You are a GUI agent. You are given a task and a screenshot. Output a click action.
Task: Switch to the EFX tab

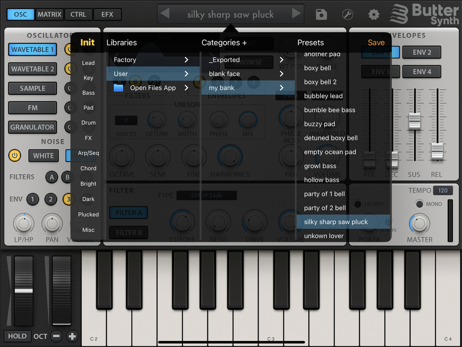[x=107, y=14]
